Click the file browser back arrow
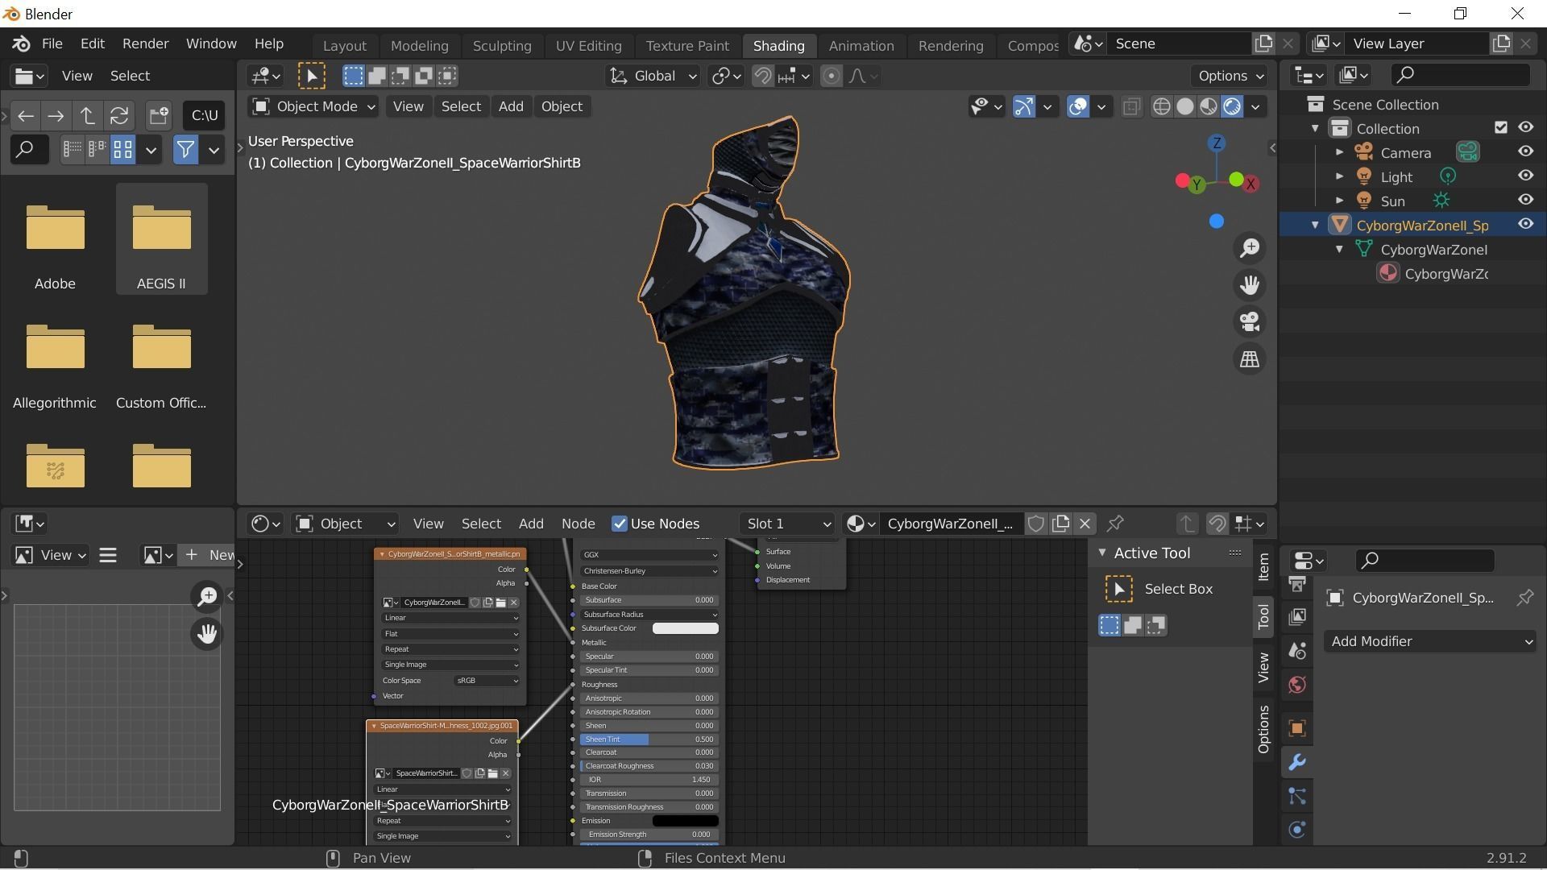Viewport: 1547px width, 870px height. pyautogui.click(x=26, y=116)
